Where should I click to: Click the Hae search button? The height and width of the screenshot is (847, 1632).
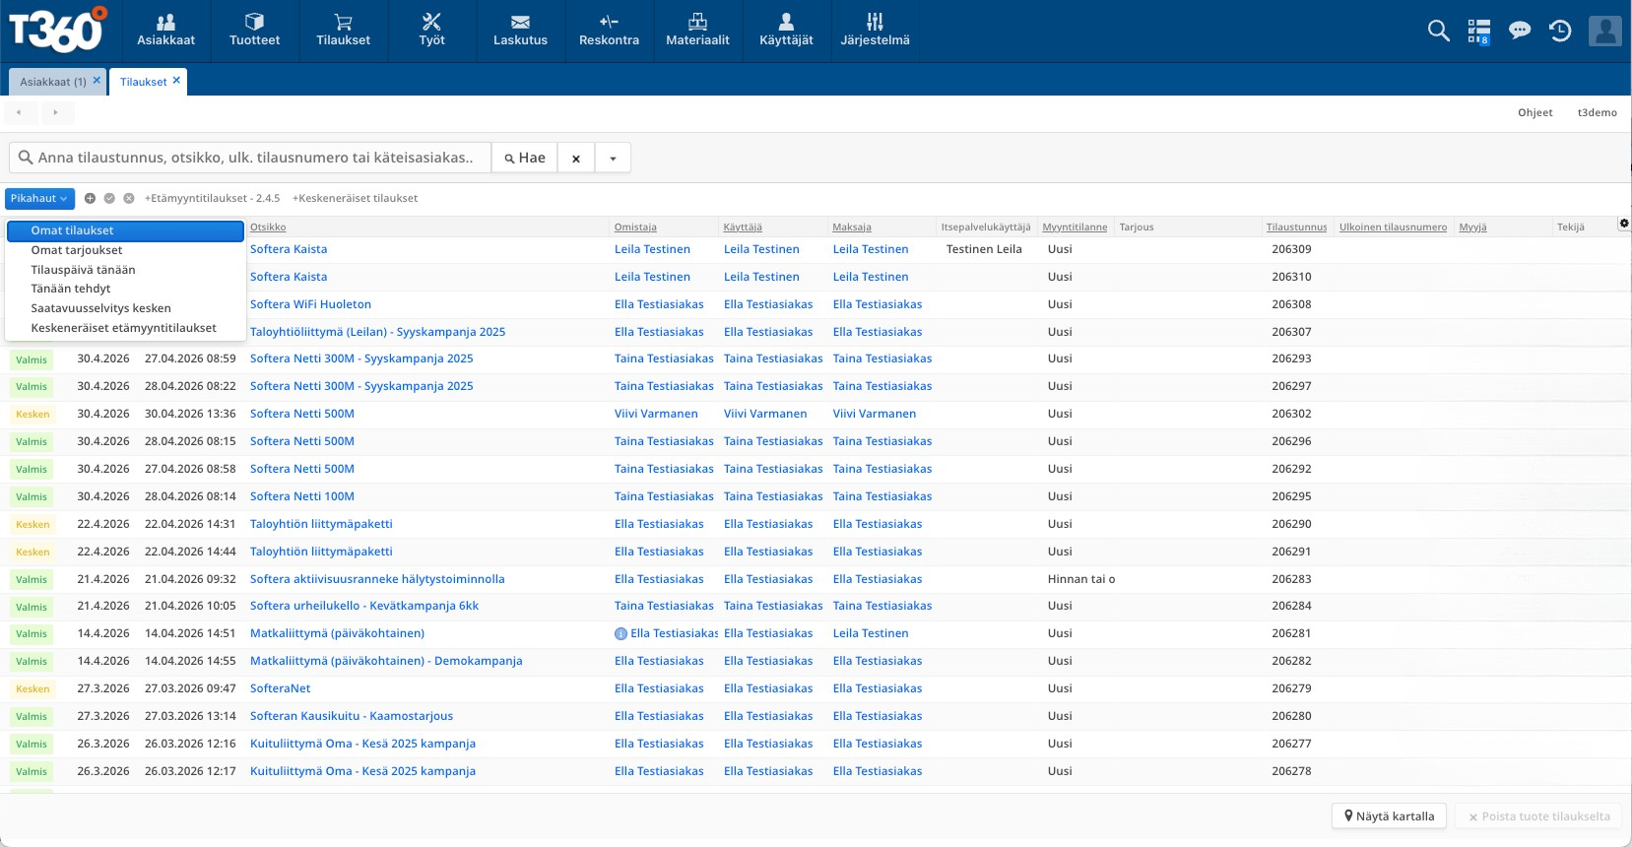[525, 158]
